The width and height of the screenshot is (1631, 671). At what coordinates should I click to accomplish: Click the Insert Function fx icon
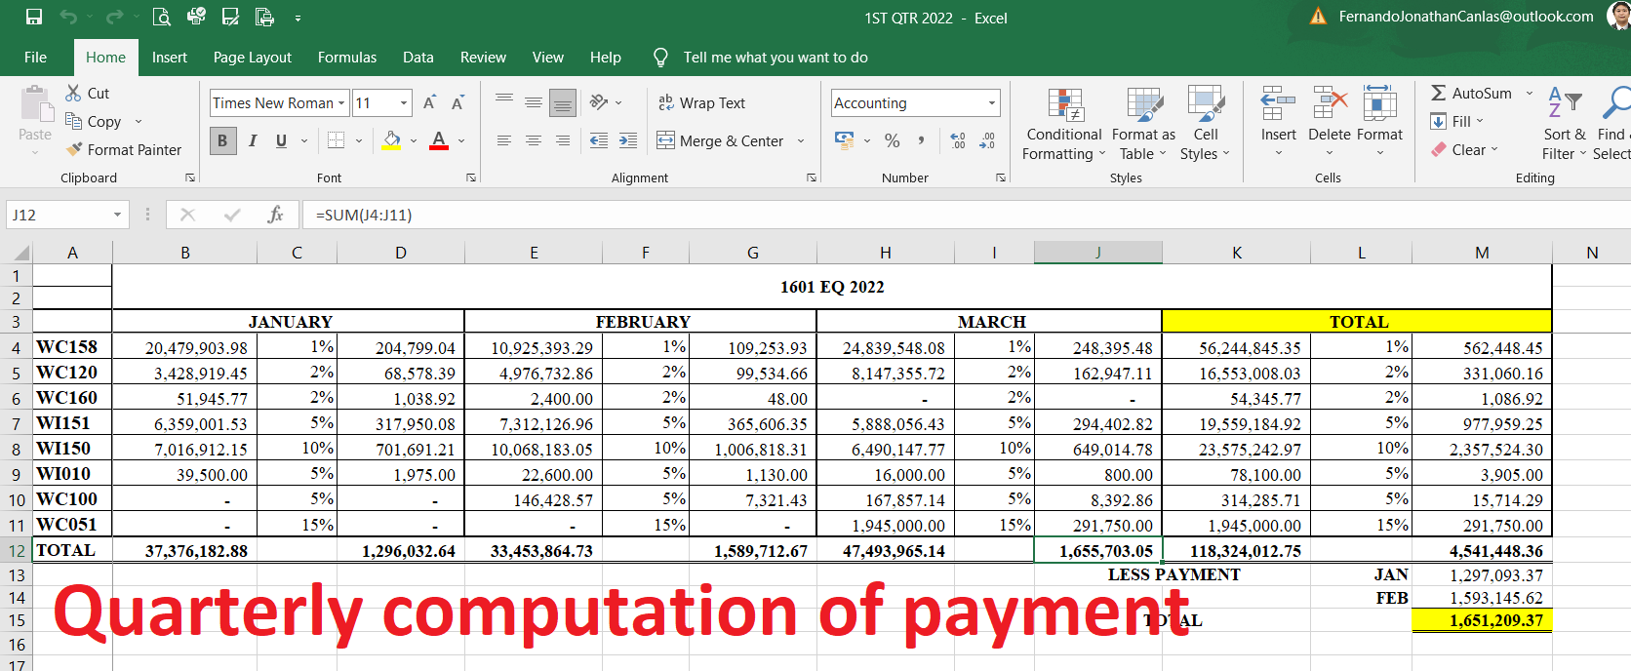275,215
